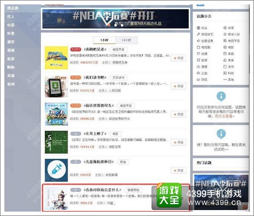The width and height of the screenshot is (254, 216).
Task: Click the 电影 tag next to #左耳上映了#
Action: click(x=116, y=134)
